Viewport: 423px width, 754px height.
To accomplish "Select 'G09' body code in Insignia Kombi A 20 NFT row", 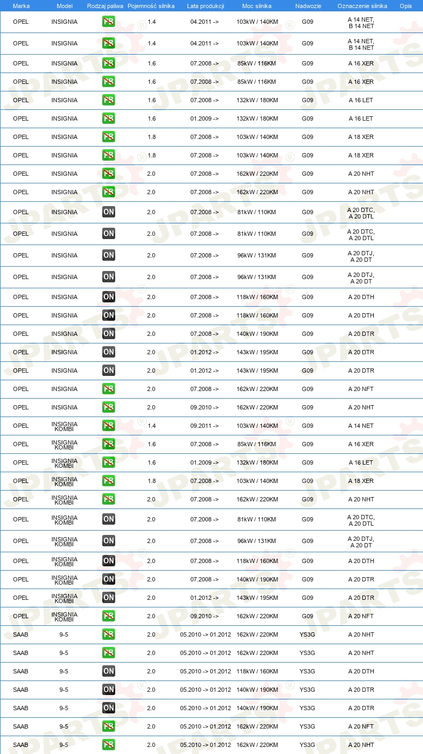I will pyautogui.click(x=307, y=616).
